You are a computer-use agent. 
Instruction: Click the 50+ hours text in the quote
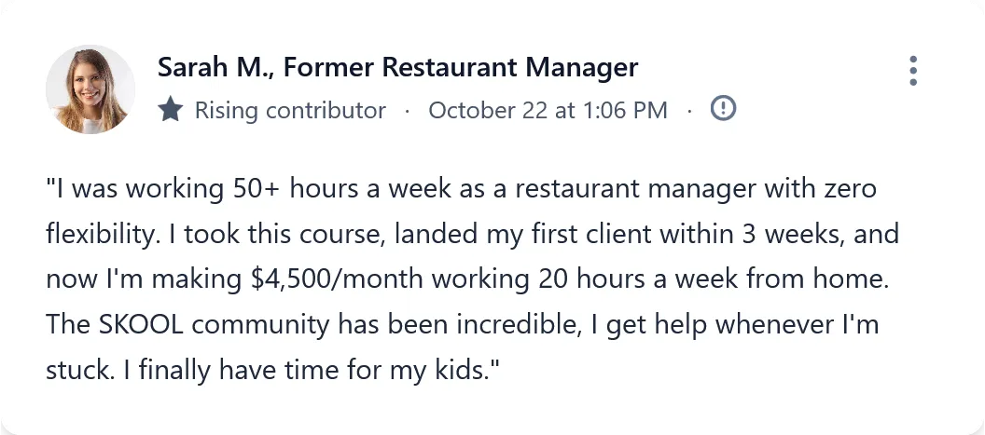(x=289, y=189)
